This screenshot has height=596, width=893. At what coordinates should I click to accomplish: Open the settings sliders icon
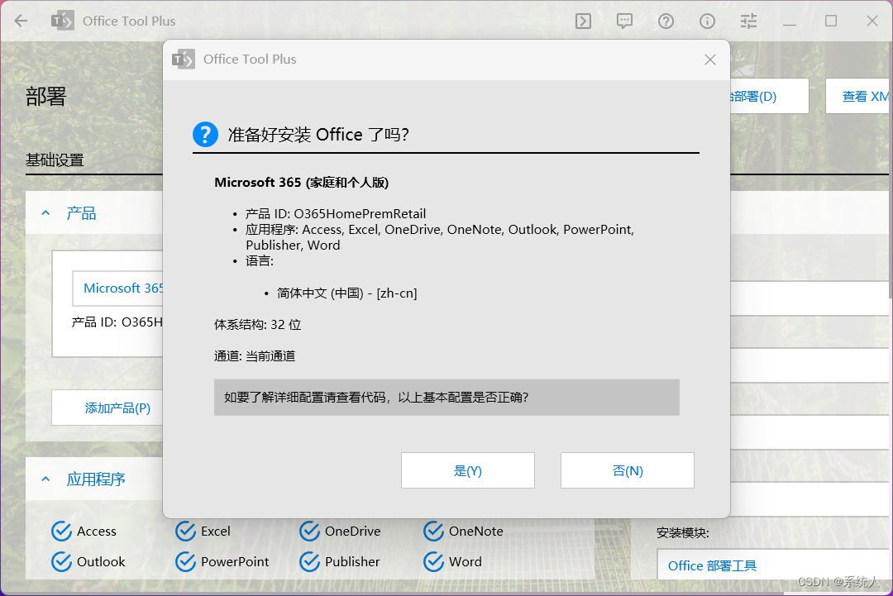point(748,21)
